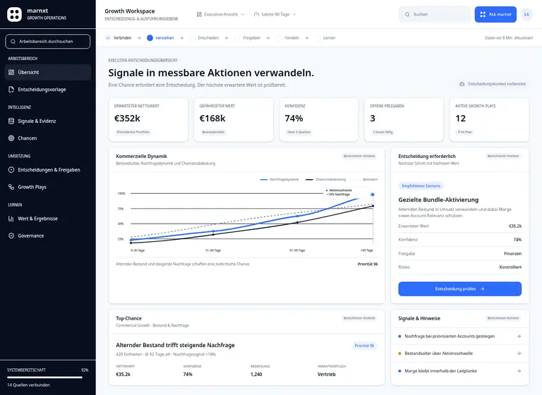Click 'Daten vor 8 Min. aktualisiert' text

[x=509, y=38]
